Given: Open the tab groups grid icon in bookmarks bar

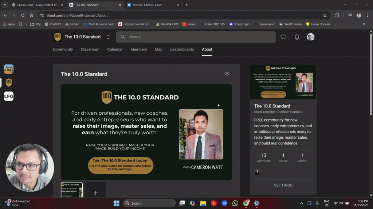Looking at the screenshot, I should [20, 24].
